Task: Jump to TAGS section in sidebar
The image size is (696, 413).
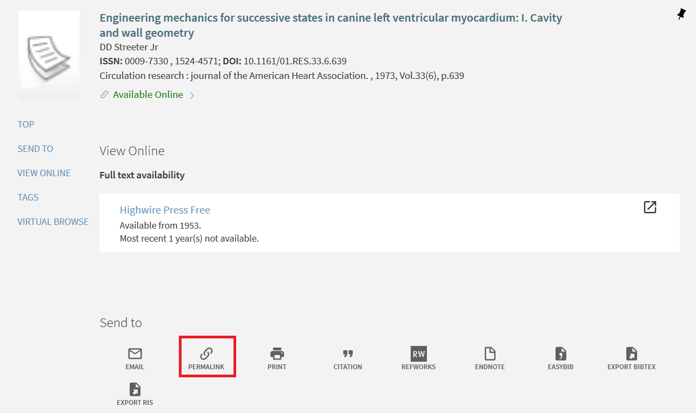Action: pos(28,197)
